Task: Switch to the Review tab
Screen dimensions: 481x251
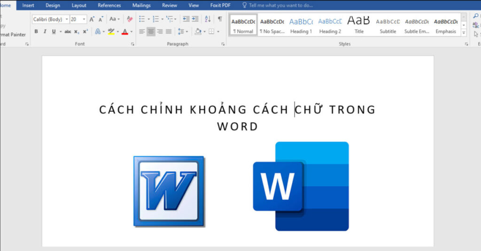Action: pyautogui.click(x=169, y=5)
